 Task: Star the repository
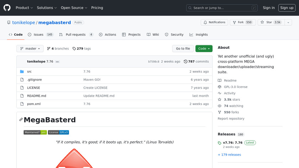(x=271, y=22)
